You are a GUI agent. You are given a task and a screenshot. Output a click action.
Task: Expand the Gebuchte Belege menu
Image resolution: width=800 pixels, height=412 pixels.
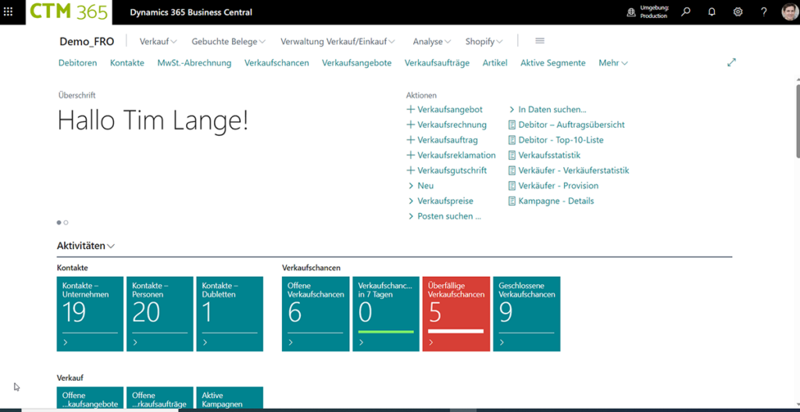point(229,41)
